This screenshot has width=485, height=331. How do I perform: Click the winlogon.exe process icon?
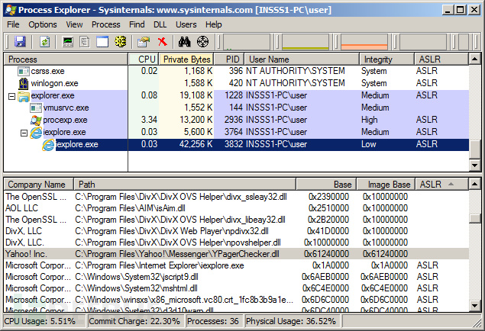(x=24, y=83)
